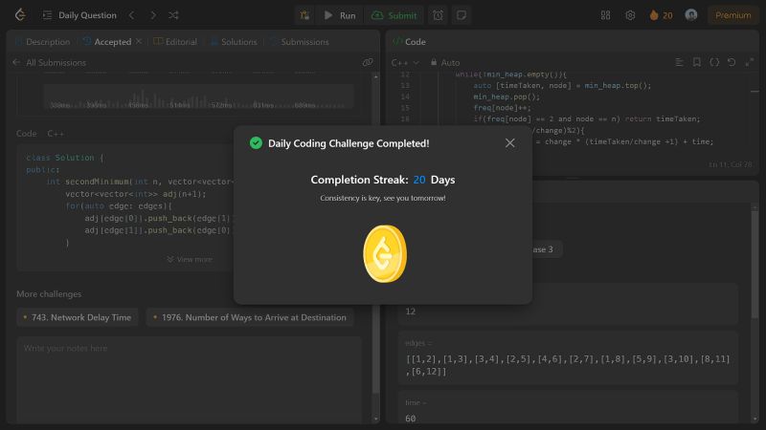Run the code
Viewport: 766px width, 430px height.
(340, 15)
